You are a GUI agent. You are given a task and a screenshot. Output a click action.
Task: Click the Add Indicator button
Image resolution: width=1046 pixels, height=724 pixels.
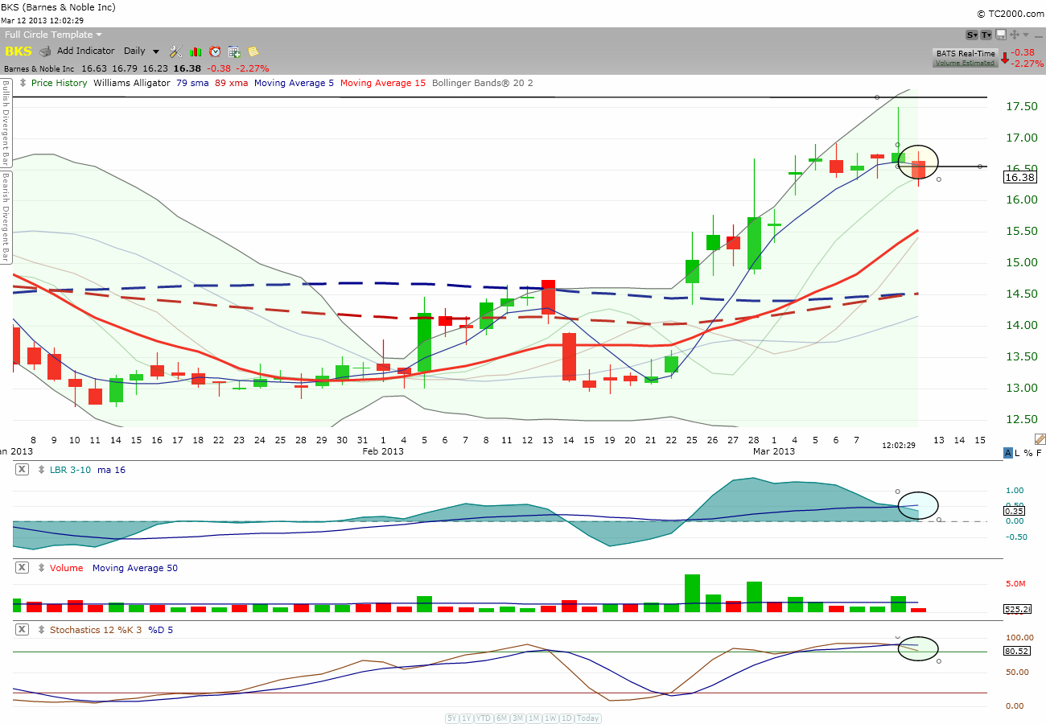click(x=85, y=51)
